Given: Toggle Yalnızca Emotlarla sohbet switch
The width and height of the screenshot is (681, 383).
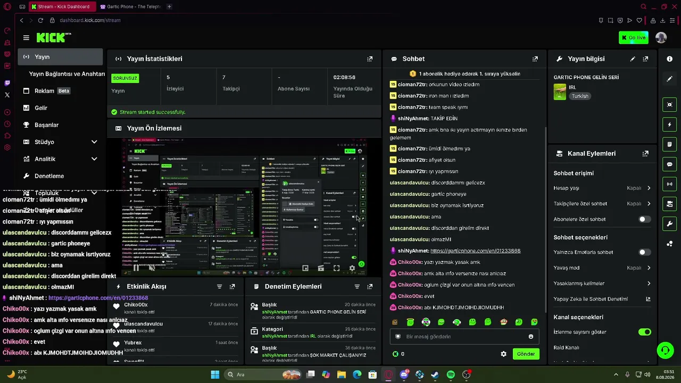Looking at the screenshot, I should (644, 252).
